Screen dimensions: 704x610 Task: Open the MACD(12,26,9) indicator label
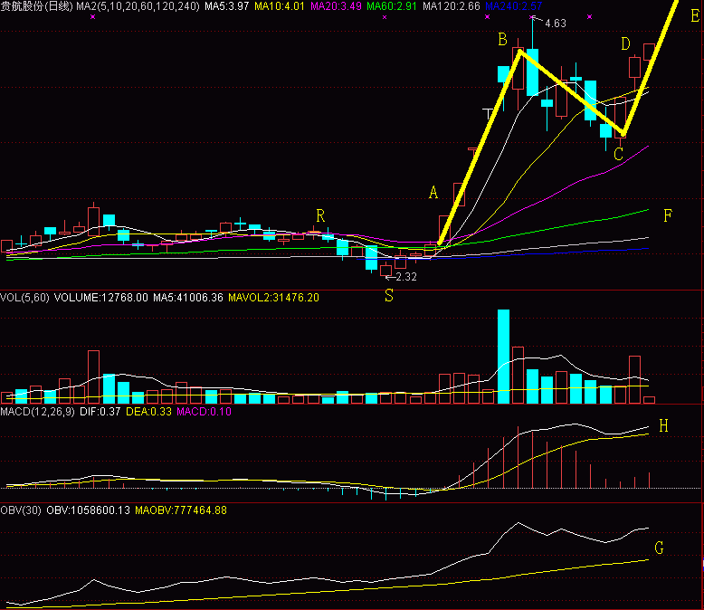tap(37, 413)
